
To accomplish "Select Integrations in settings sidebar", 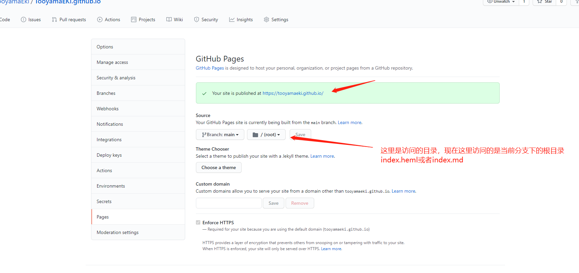I will pyautogui.click(x=138, y=140).
